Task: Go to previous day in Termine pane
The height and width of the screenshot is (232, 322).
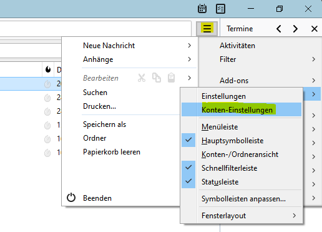Action: (x=279, y=29)
